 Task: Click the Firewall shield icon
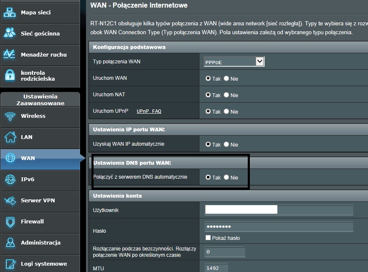pos(10,222)
